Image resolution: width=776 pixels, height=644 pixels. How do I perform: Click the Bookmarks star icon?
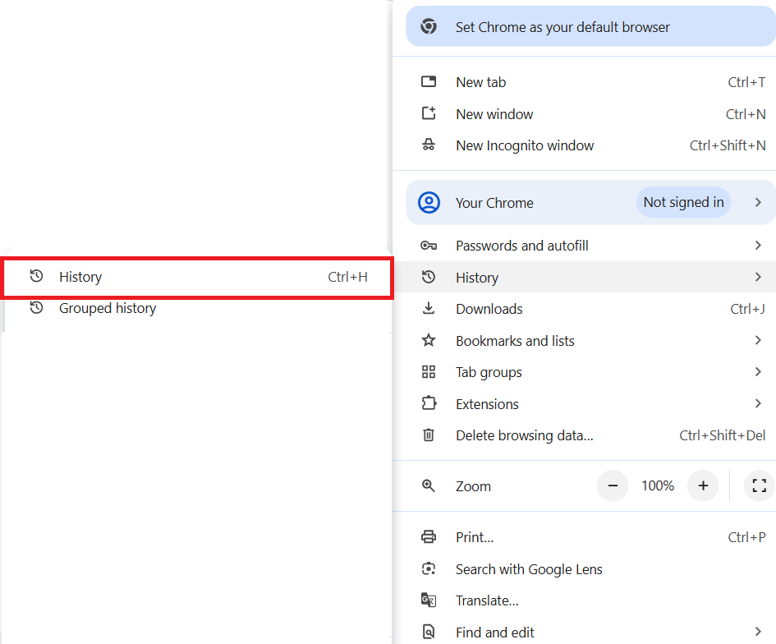tap(429, 340)
